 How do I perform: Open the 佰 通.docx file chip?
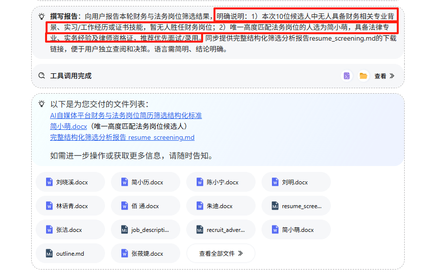[x=146, y=206]
